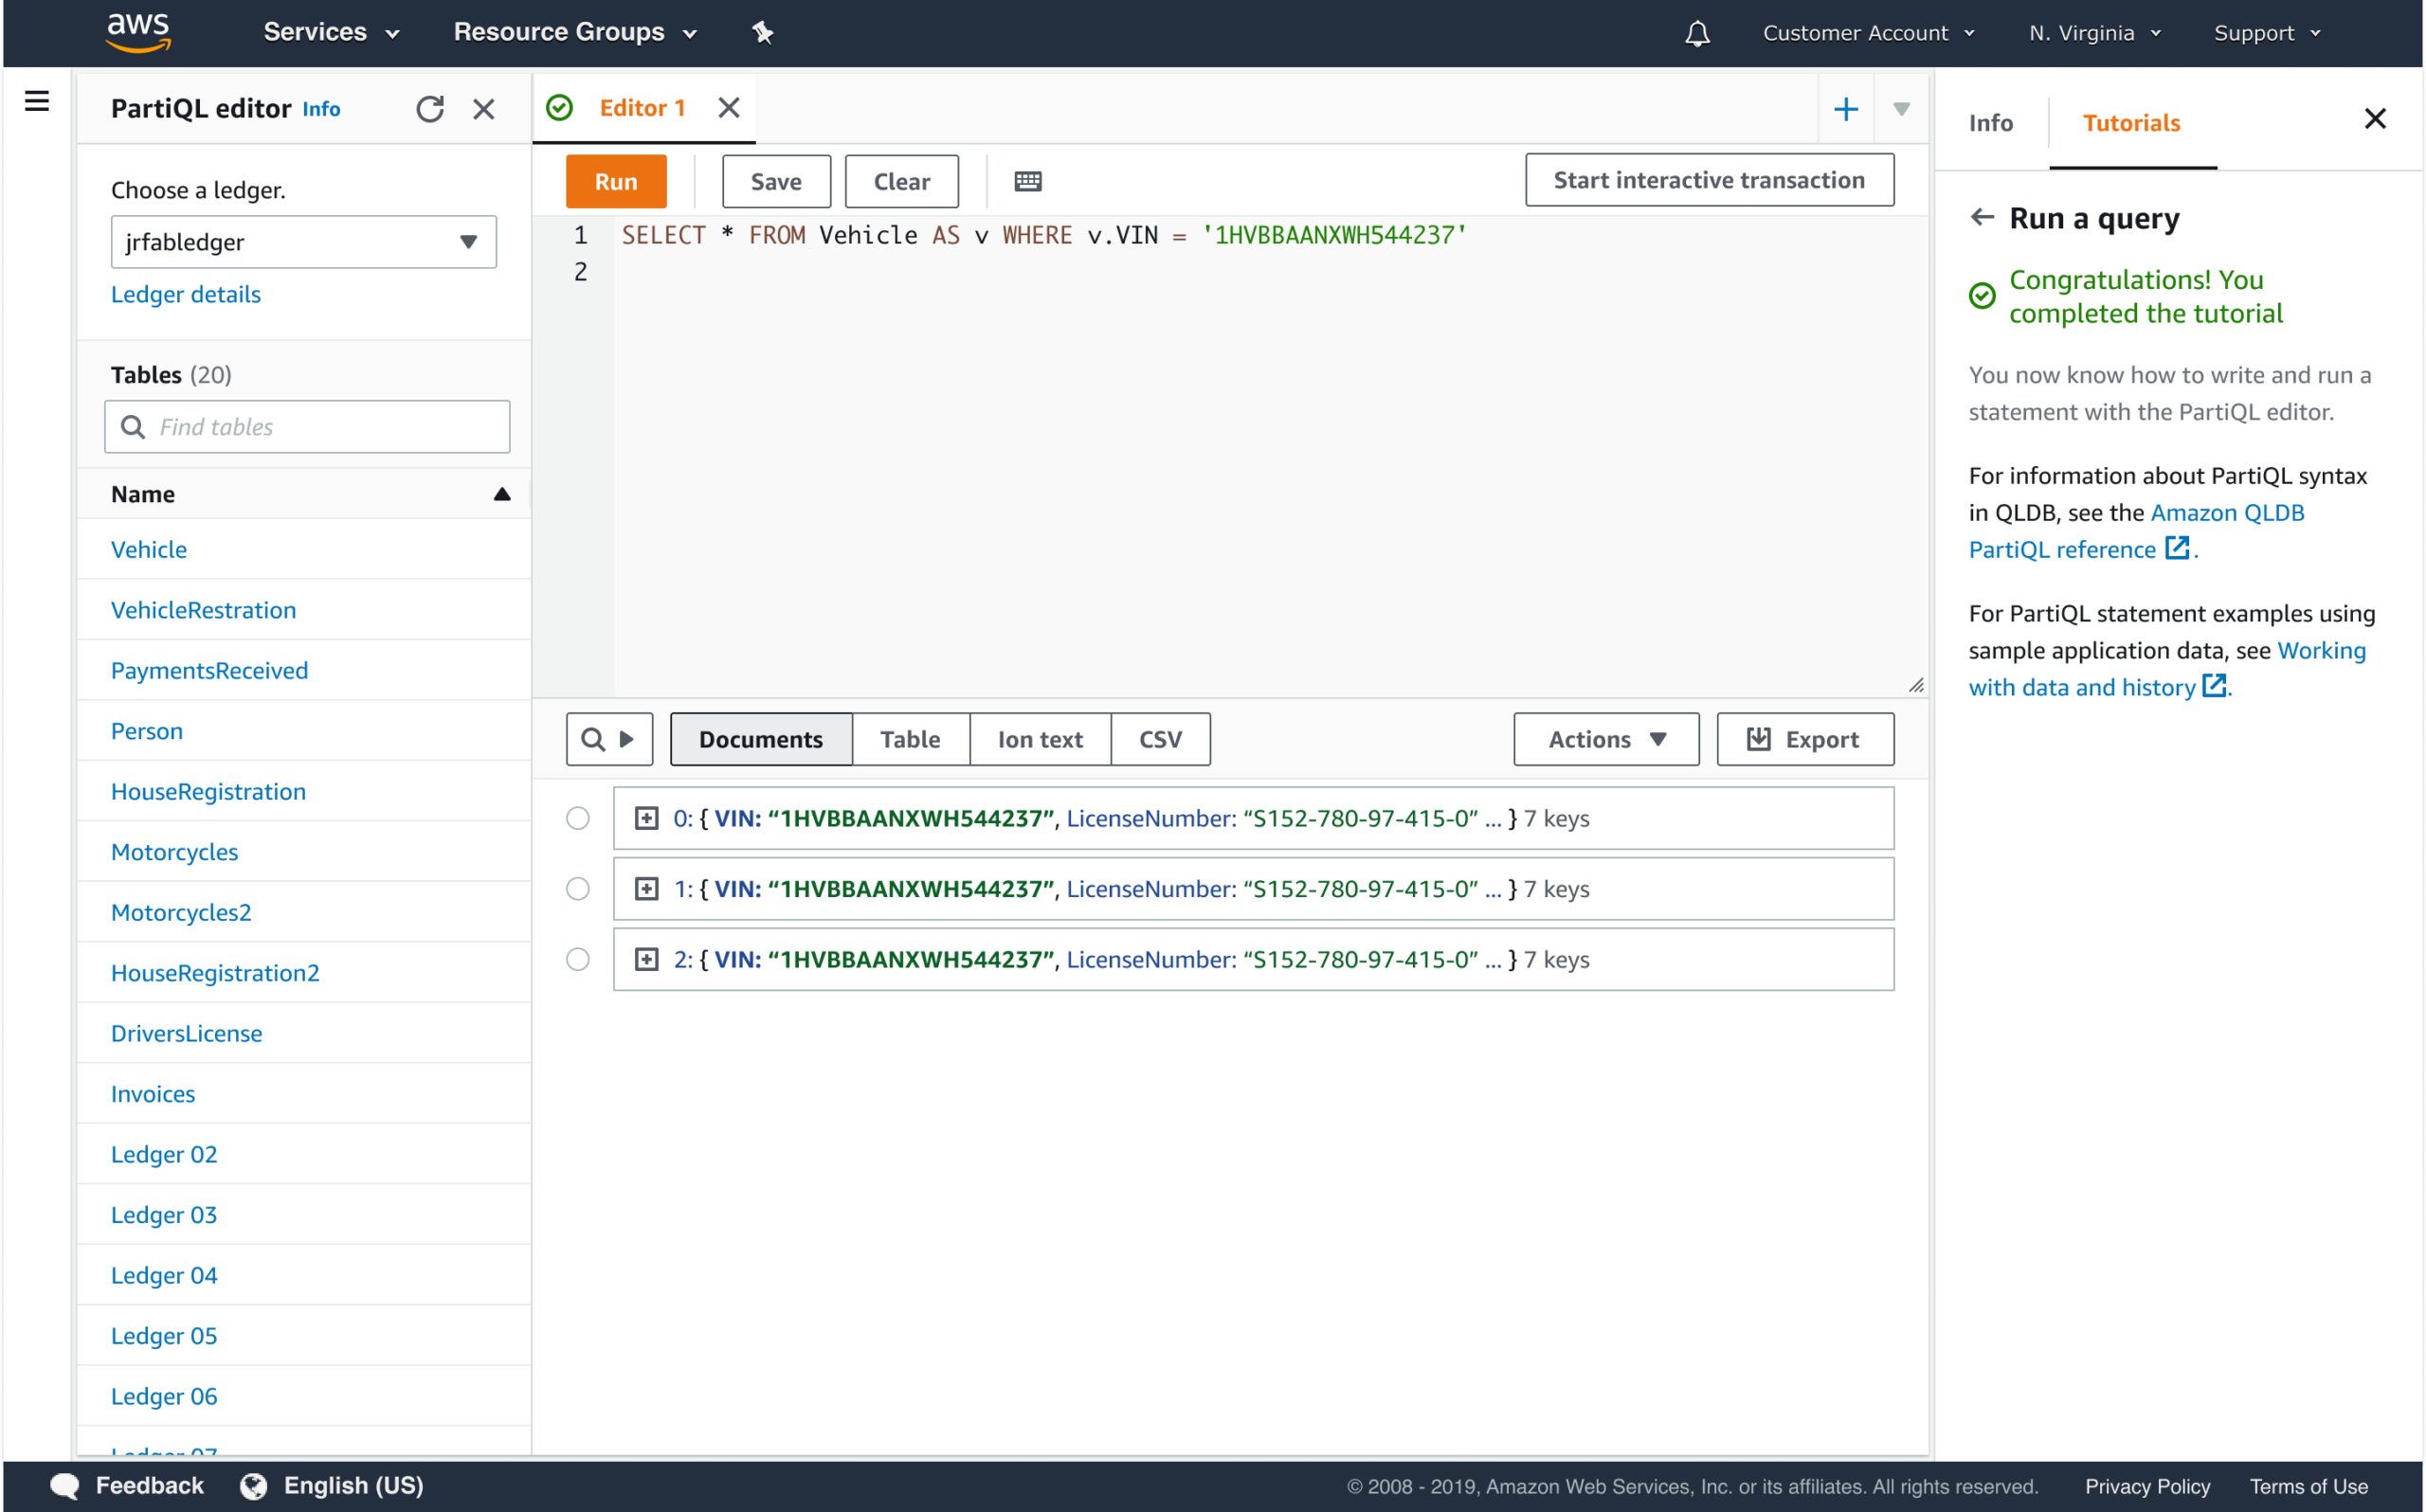The width and height of the screenshot is (2426, 1512).
Task: Expand the Actions dropdown menu
Action: pyautogui.click(x=1605, y=739)
